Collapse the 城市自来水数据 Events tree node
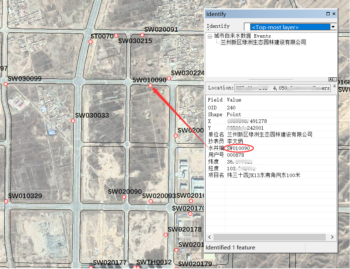350x269 pixels. 210,36
